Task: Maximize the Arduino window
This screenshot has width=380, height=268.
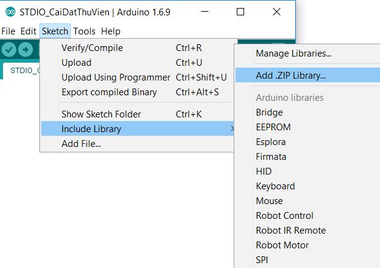Action: coord(240,12)
